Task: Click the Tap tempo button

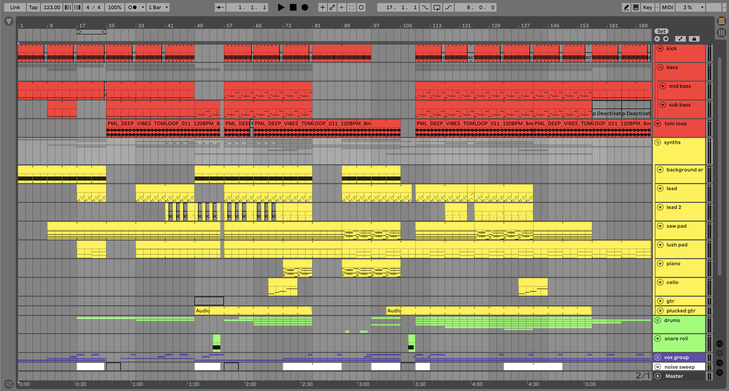Action: 33,7
